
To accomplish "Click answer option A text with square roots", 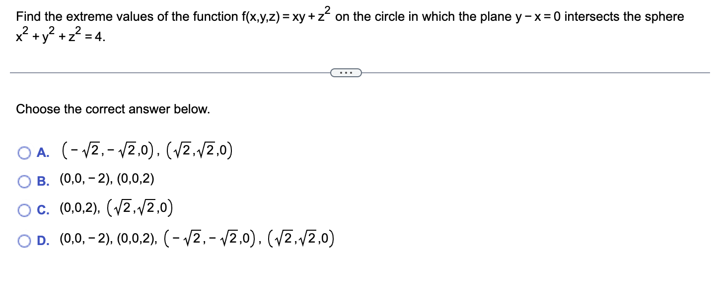I will pos(146,151).
